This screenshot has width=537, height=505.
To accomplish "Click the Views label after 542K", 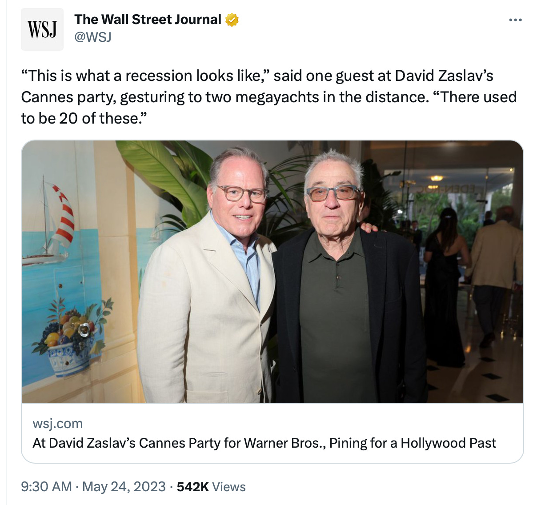I will point(228,487).
